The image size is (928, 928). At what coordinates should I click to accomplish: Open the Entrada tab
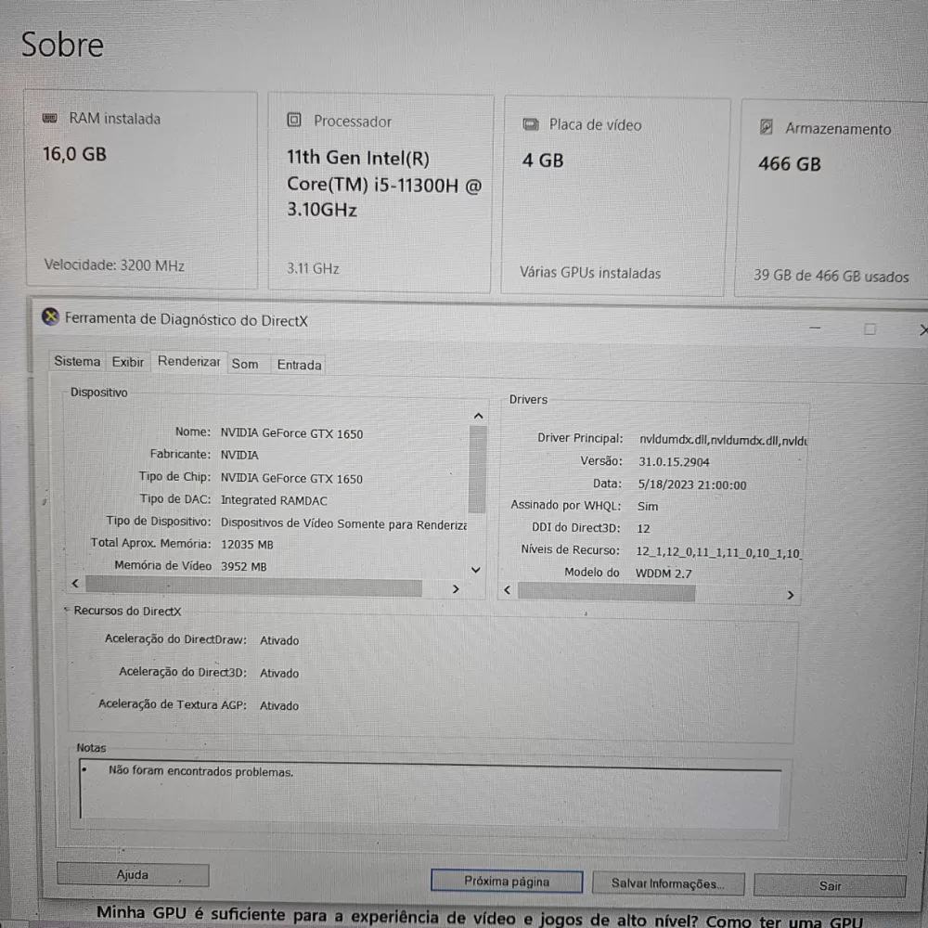(298, 365)
